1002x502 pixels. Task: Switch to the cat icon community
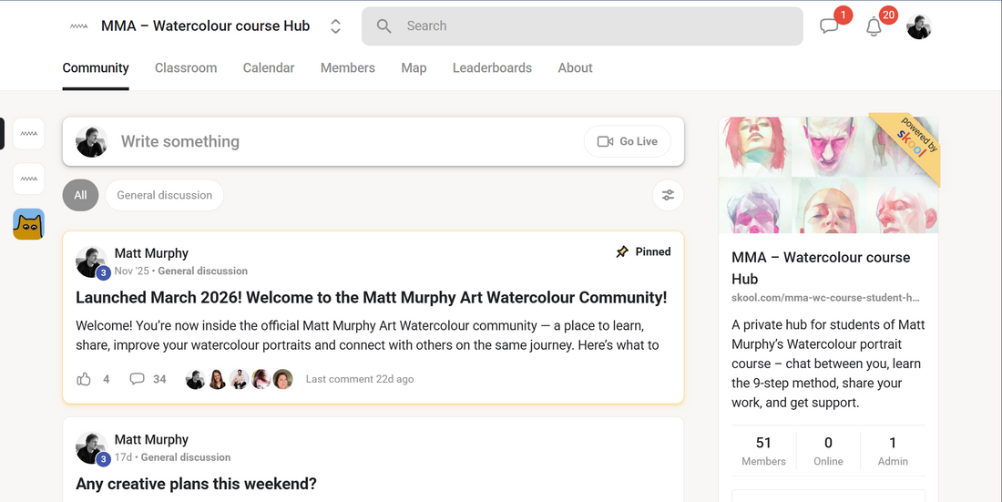(x=29, y=224)
